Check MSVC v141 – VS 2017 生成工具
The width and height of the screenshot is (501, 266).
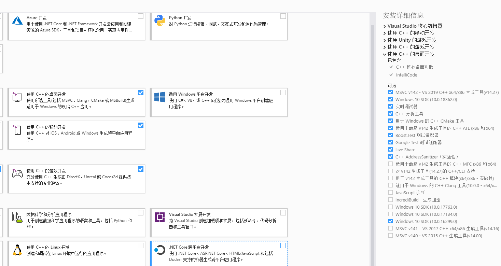(390, 228)
